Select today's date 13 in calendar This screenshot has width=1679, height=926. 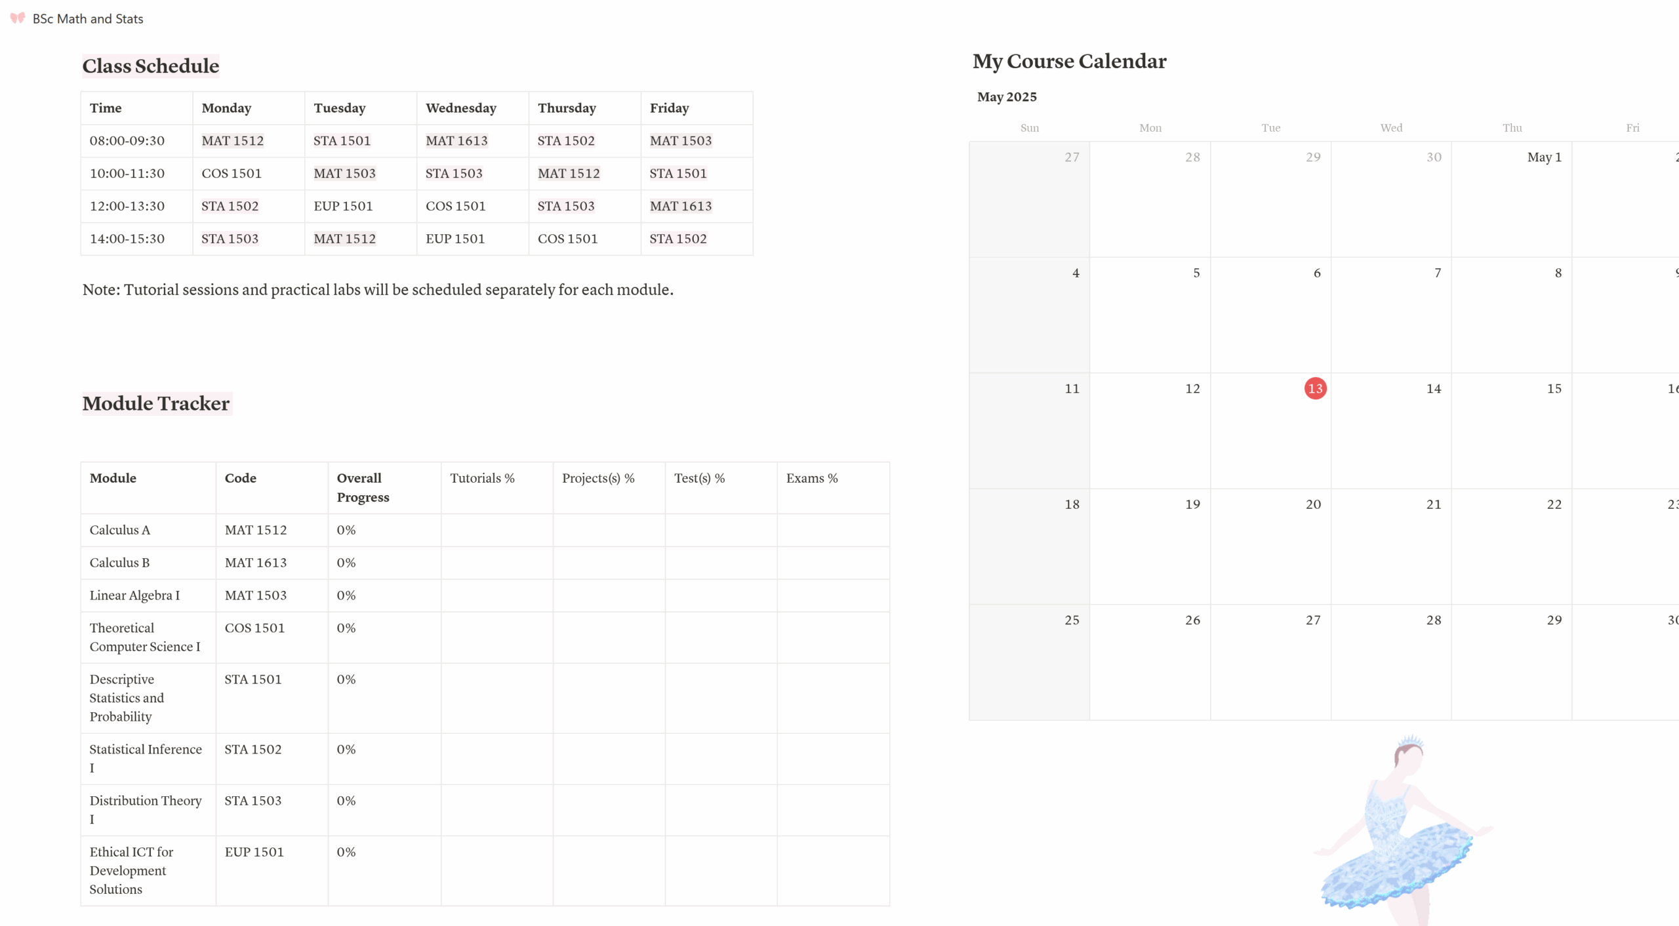tap(1315, 388)
